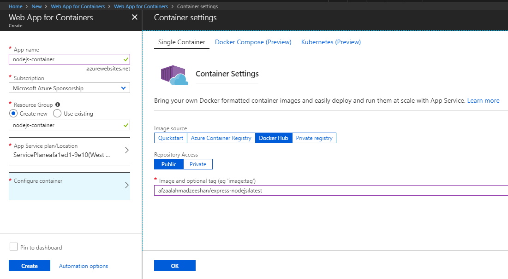Switch to the Single Container tab
This screenshot has width=508, height=279.
coord(181,42)
